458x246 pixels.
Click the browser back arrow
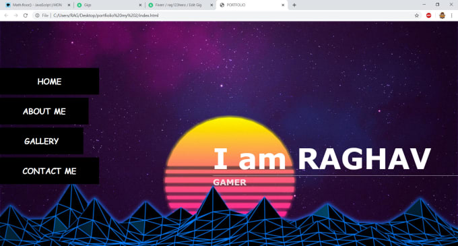pos(6,16)
